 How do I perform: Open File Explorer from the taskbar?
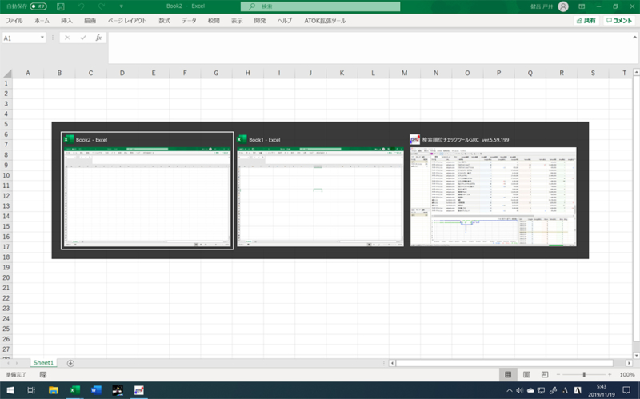coord(54,390)
